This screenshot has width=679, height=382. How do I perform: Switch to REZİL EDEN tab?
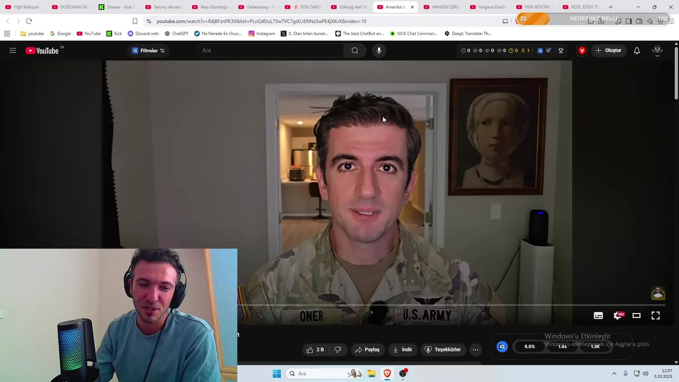[x=581, y=7]
